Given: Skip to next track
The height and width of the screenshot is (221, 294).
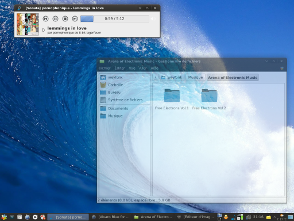Looking at the screenshot, I should click(x=75, y=18).
